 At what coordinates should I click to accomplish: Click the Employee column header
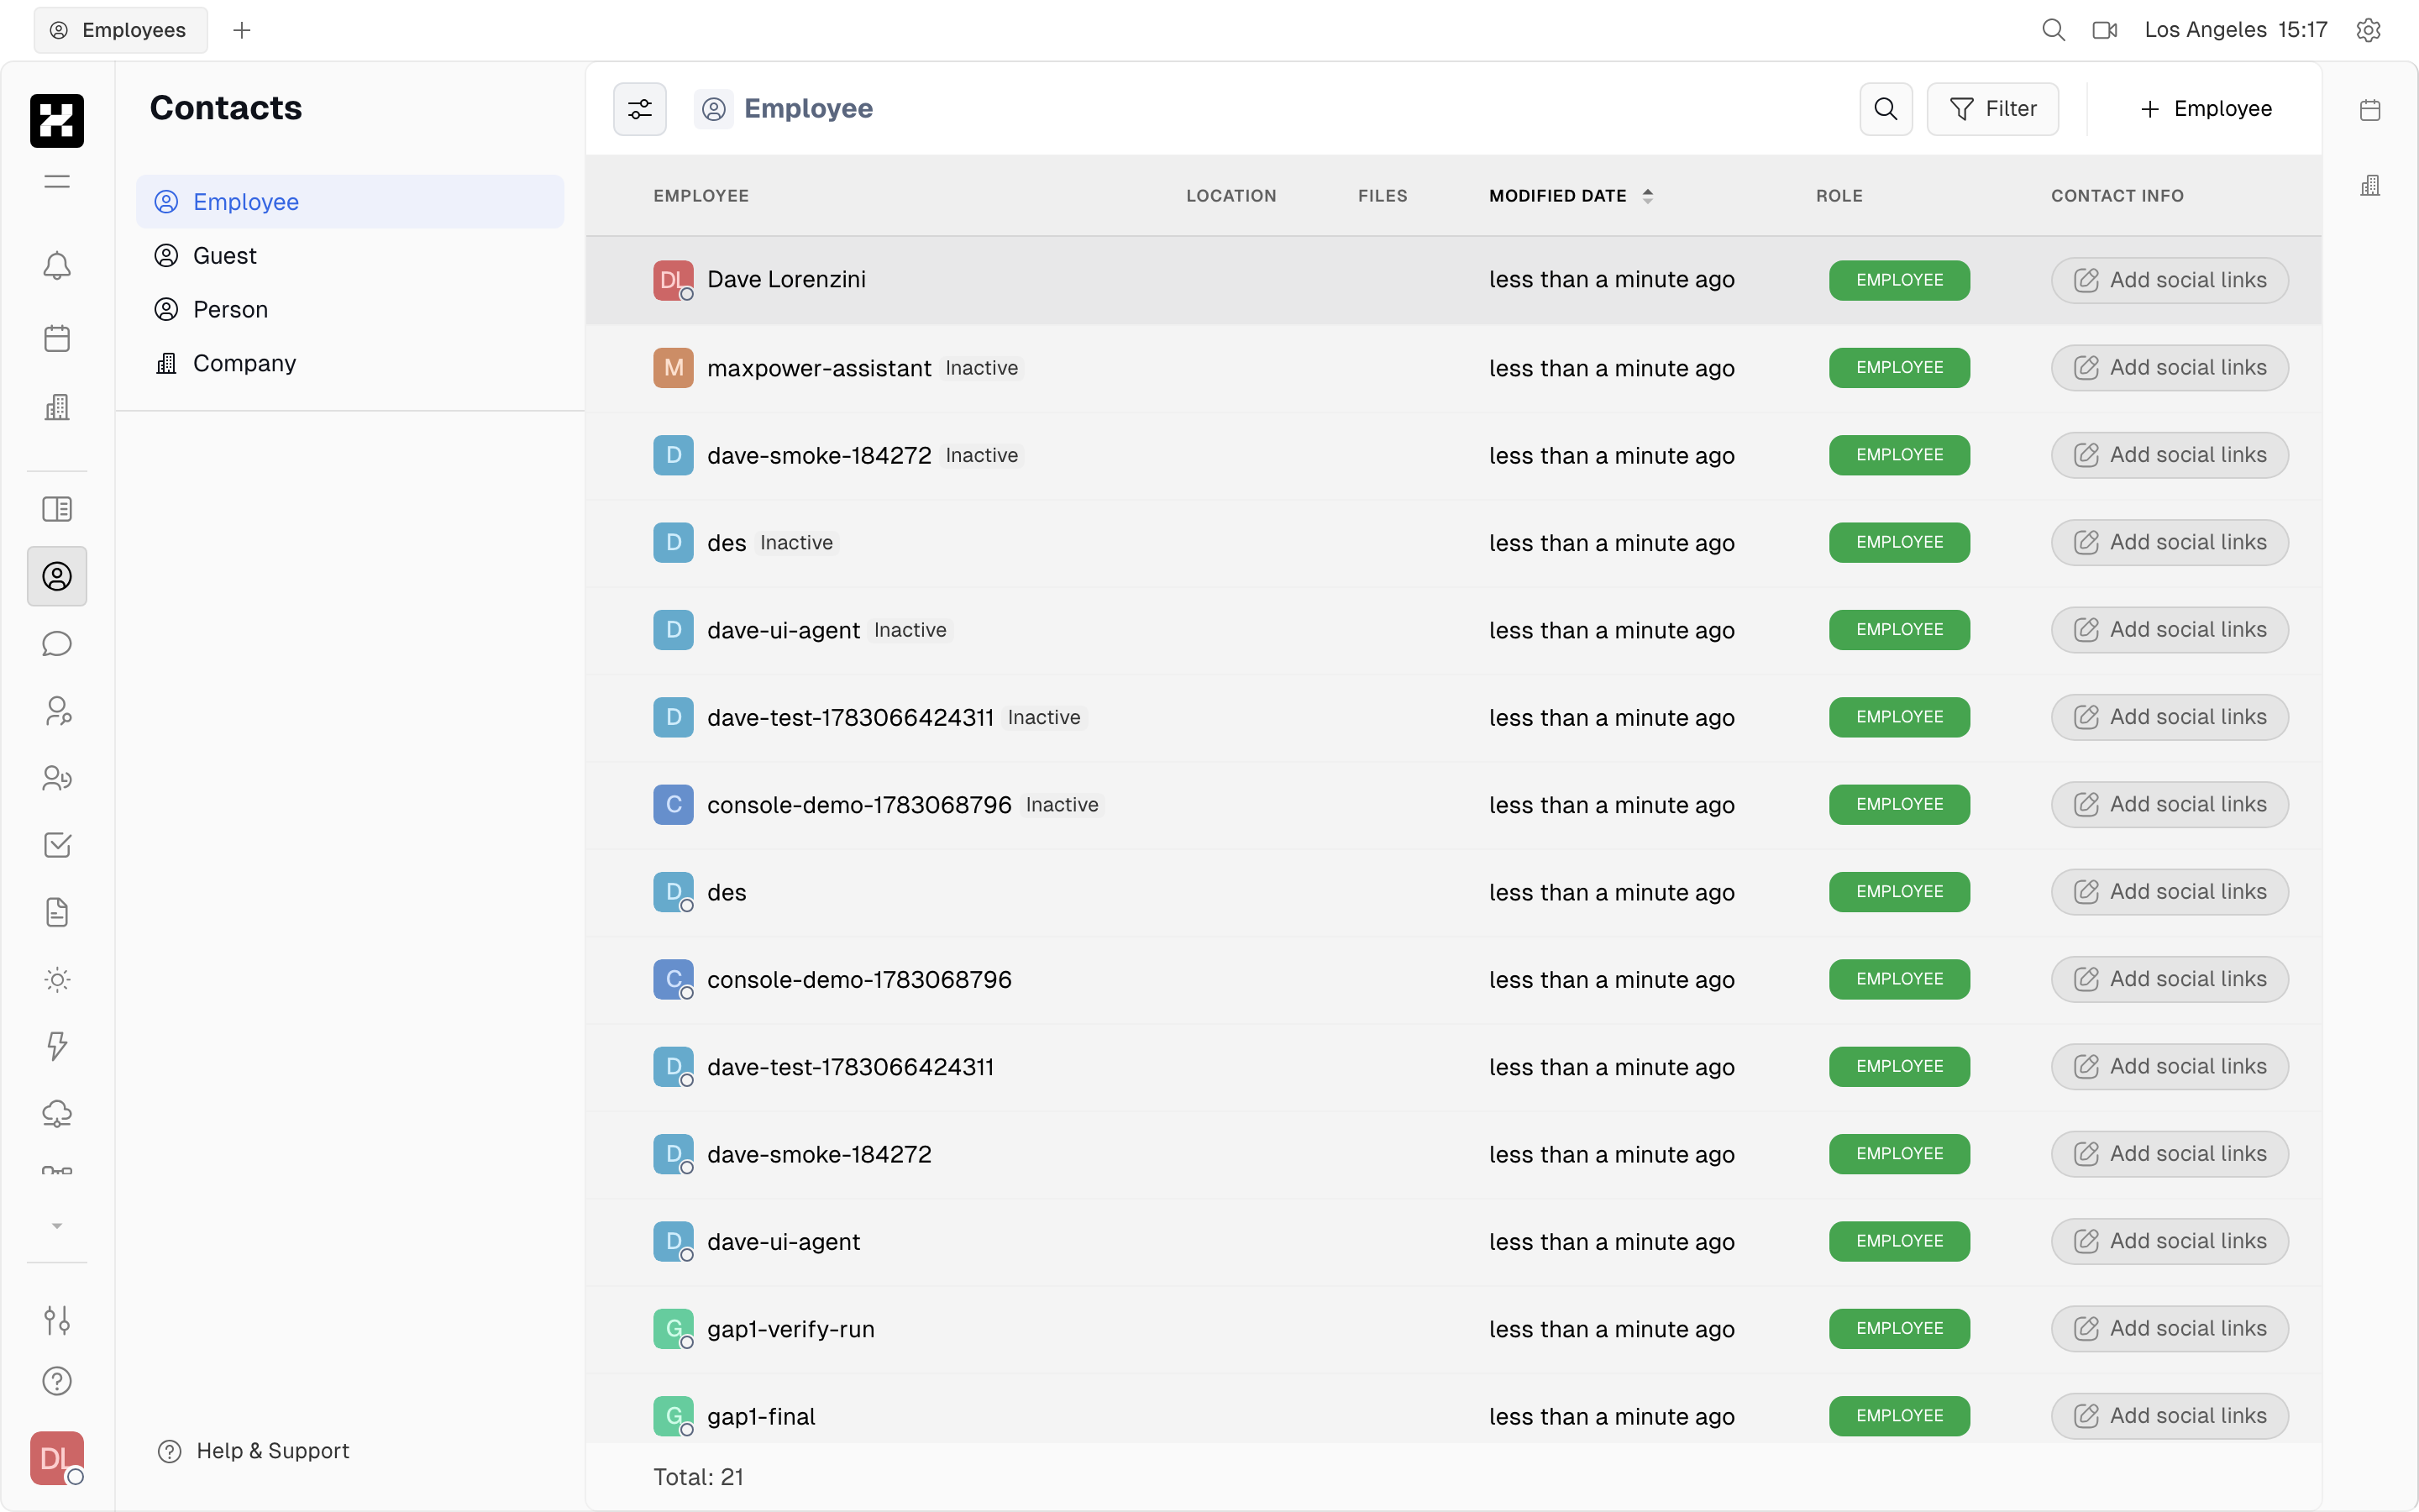pyautogui.click(x=701, y=196)
